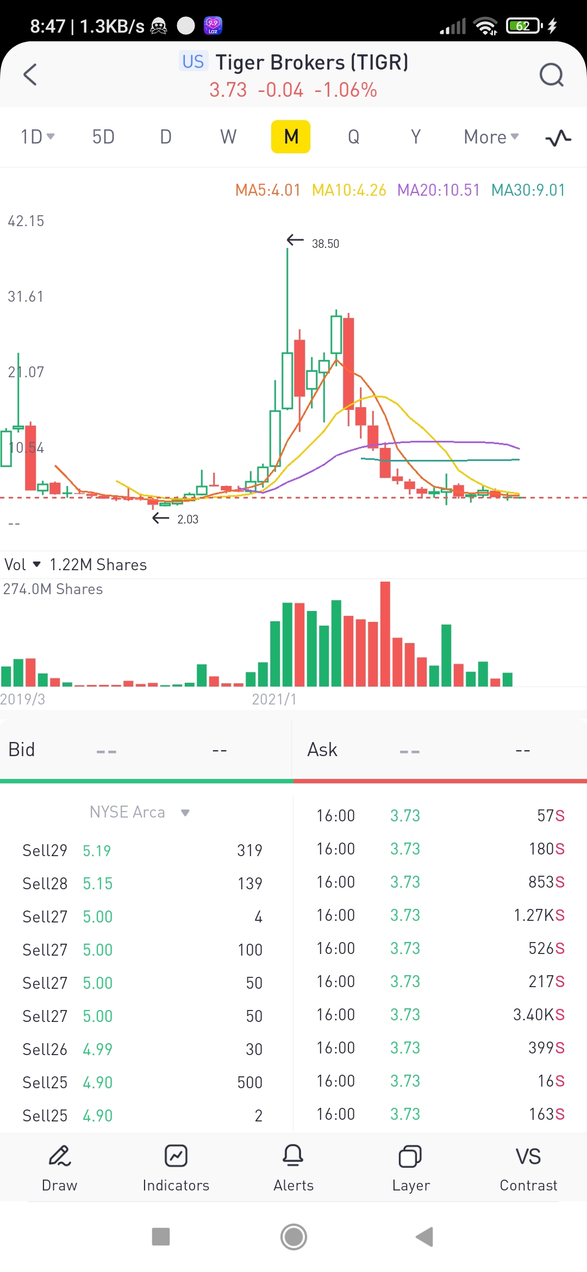Tap the Android home circle button
This screenshot has width=587, height=1272.
click(293, 1237)
